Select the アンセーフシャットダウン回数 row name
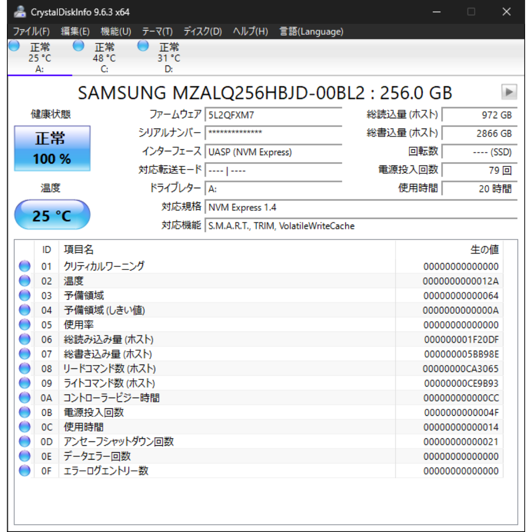Viewport: 532px width, 532px height. [x=119, y=441]
